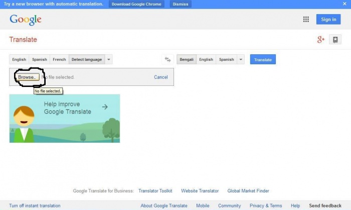Dismiss the browser suggestion banner
351x210 pixels.
pos(181,4)
